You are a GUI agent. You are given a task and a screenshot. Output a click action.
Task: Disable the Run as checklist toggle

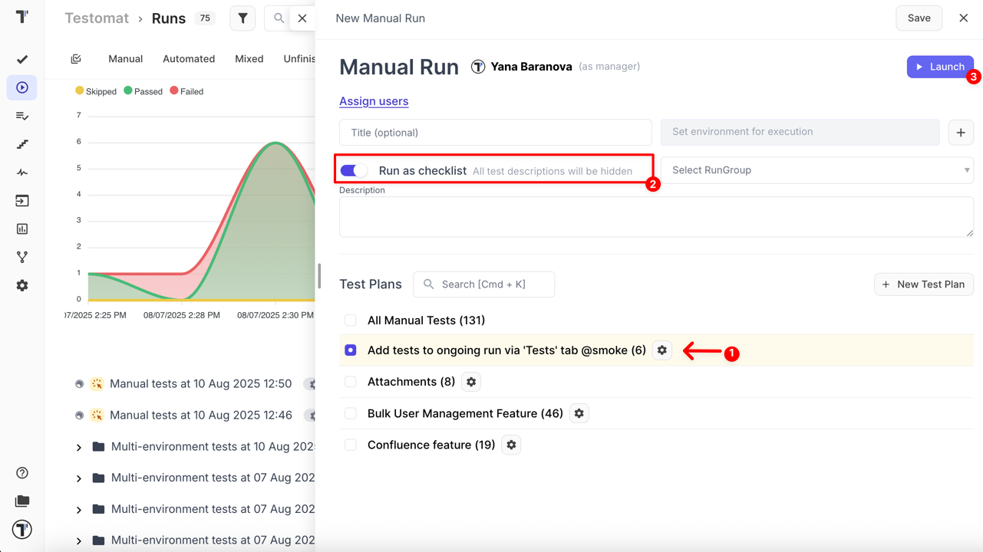(354, 170)
